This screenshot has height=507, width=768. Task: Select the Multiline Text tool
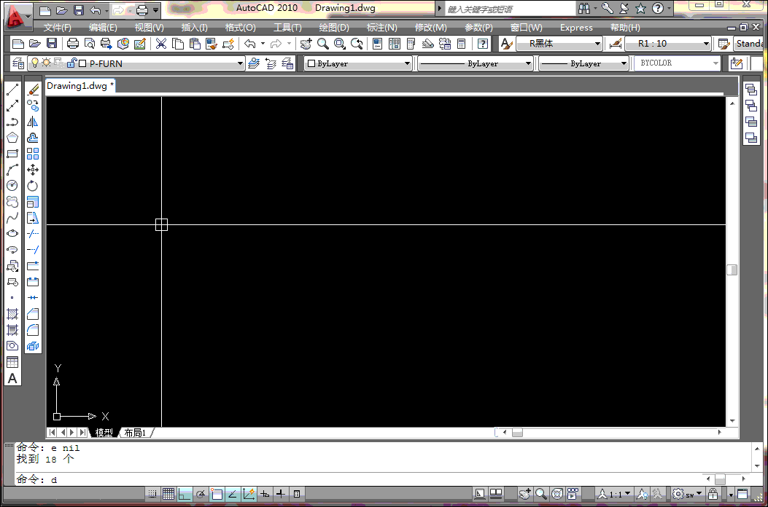tap(12, 378)
